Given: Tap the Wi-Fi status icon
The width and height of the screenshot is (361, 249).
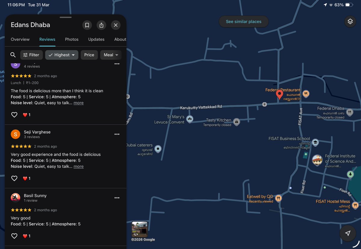Looking at the screenshot, I should click(x=331, y=5).
